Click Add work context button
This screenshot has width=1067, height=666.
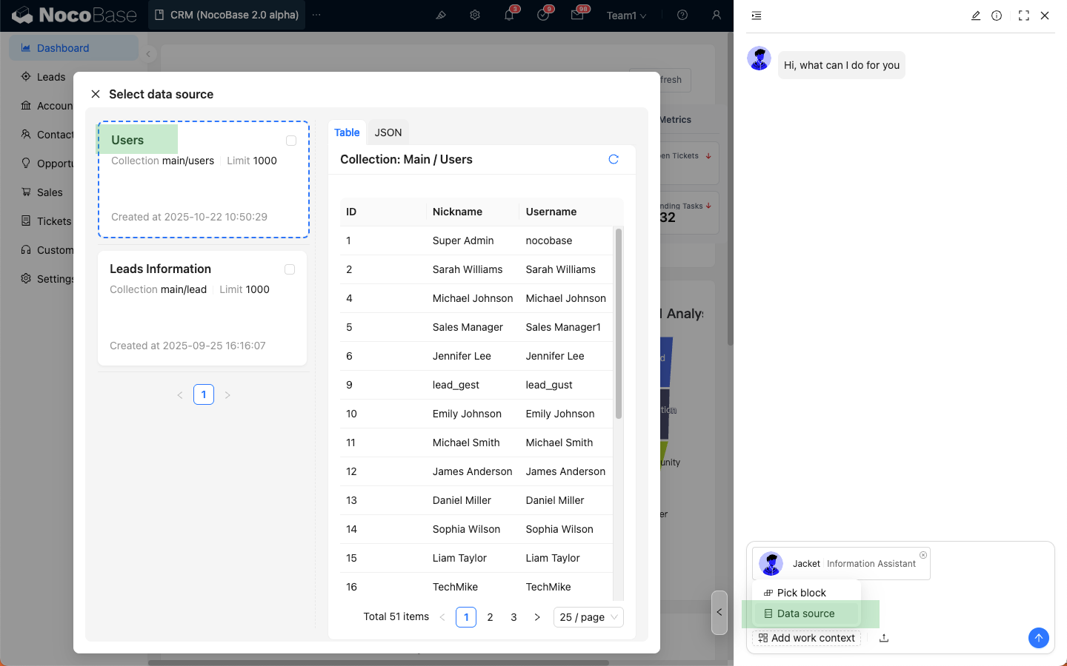point(806,638)
